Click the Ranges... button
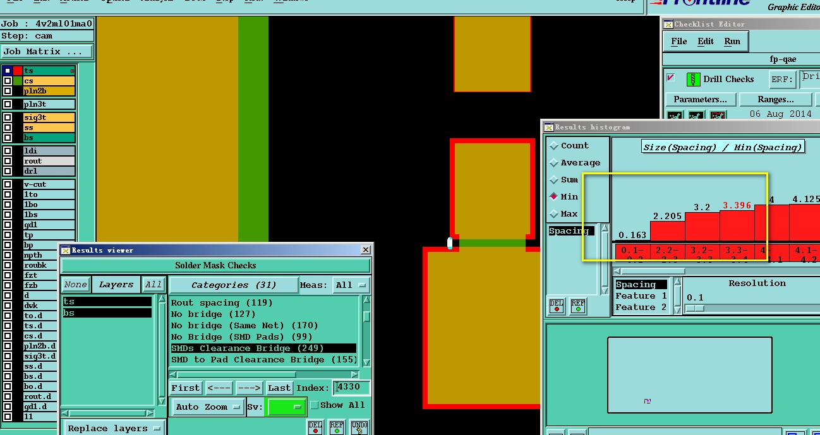 (x=776, y=100)
